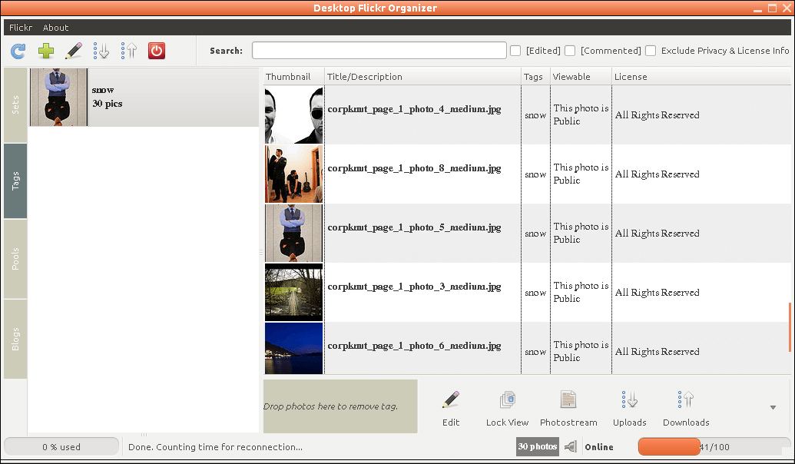Select title corpkmut_page_1_photo_8_medium.jpg
Screen dimensions: 795x464
tap(414, 168)
